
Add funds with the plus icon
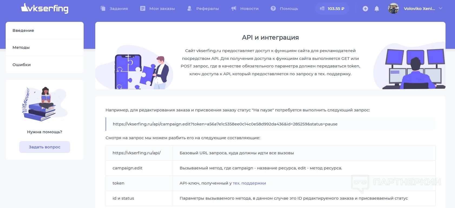365,9
